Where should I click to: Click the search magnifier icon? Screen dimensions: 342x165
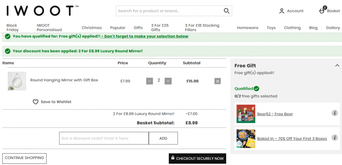[x=227, y=11]
